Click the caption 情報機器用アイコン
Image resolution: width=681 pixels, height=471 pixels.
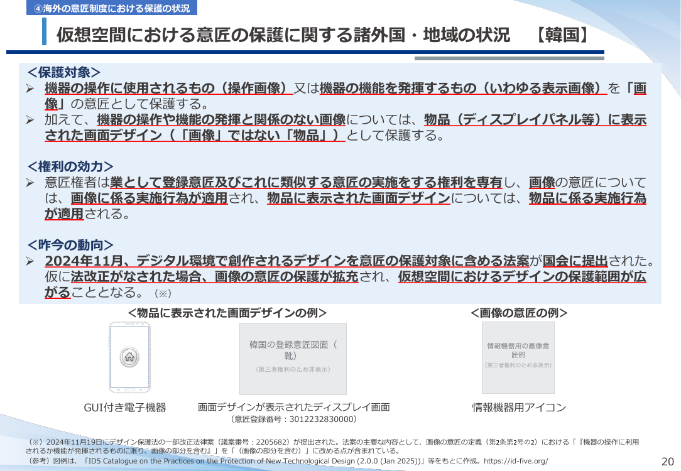(519, 407)
